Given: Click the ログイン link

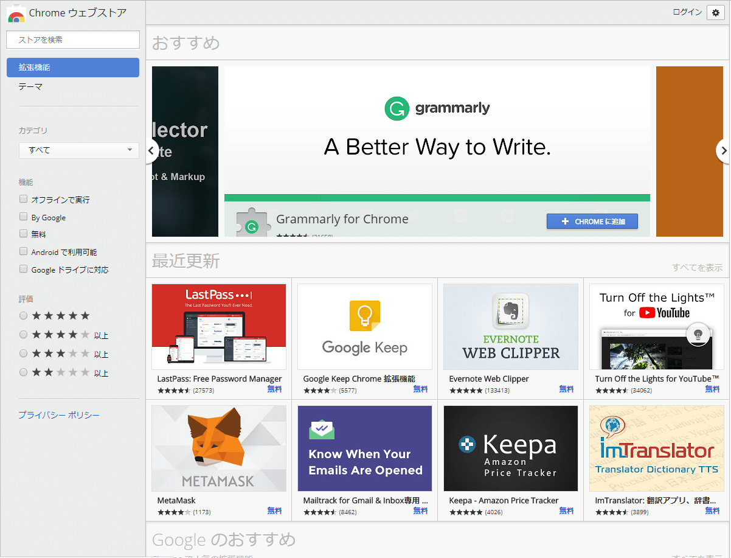Looking at the screenshot, I should coord(687,13).
